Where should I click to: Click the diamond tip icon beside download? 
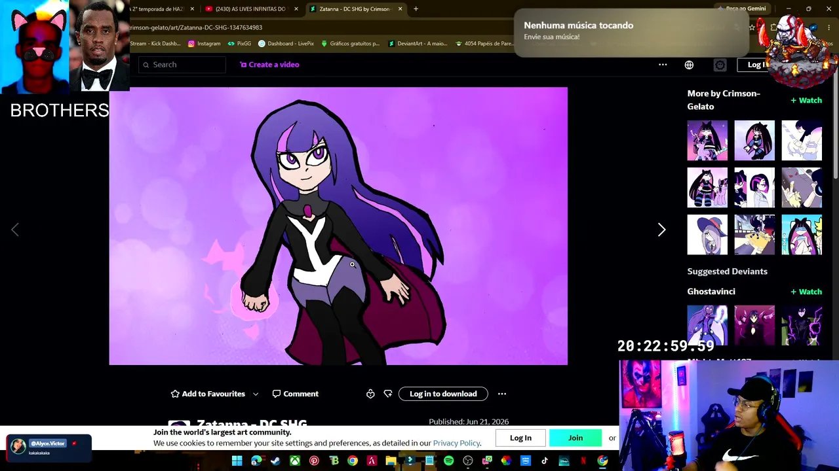click(x=388, y=394)
